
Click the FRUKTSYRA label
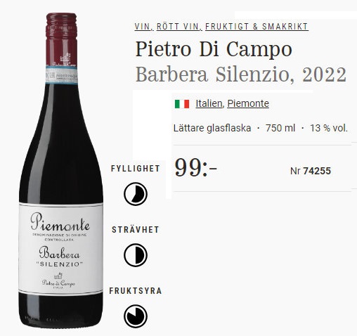[x=136, y=291]
